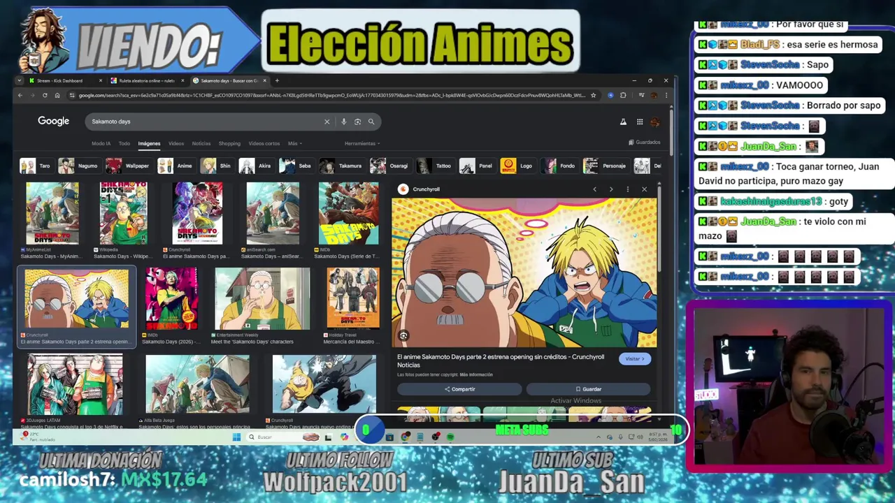Image resolution: width=895 pixels, height=503 pixels.
Task: Open Chrome's three-dot menu
Action: 666,95
